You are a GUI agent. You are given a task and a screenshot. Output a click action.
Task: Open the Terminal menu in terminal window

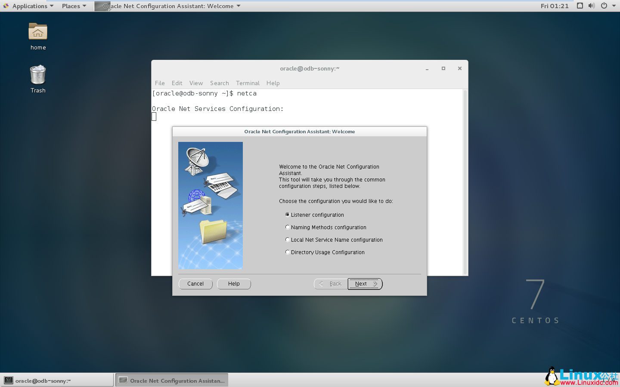[x=248, y=83]
